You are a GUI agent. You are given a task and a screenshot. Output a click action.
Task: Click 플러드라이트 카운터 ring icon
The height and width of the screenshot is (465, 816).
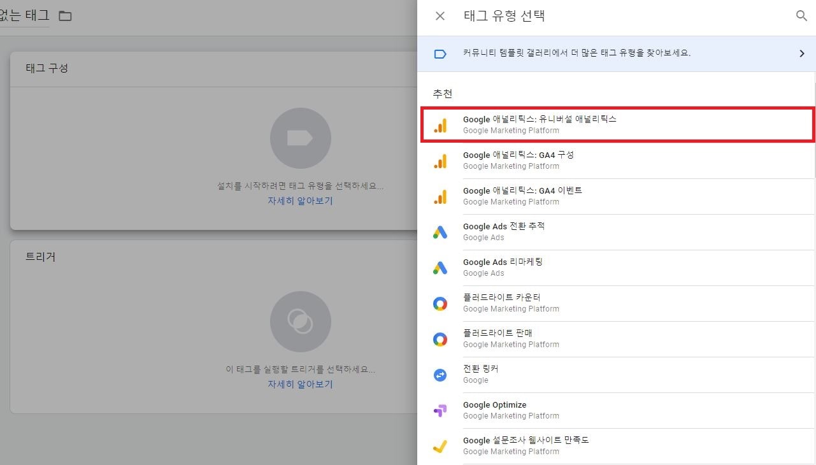point(440,304)
